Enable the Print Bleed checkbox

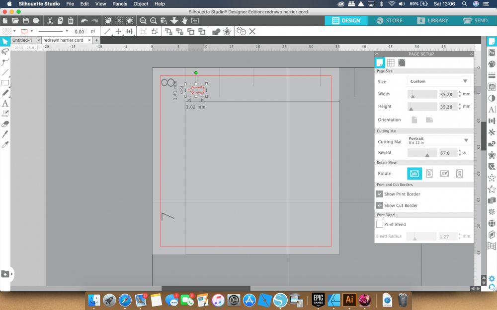(379, 224)
